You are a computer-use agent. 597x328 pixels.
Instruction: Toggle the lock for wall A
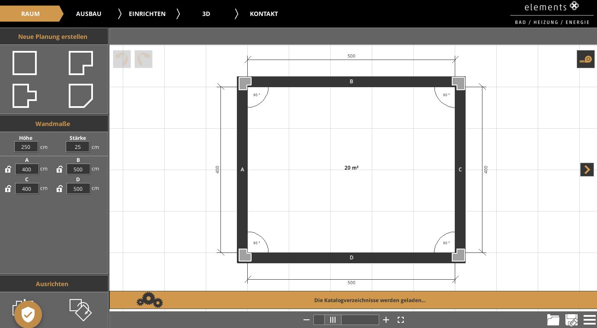(8, 169)
